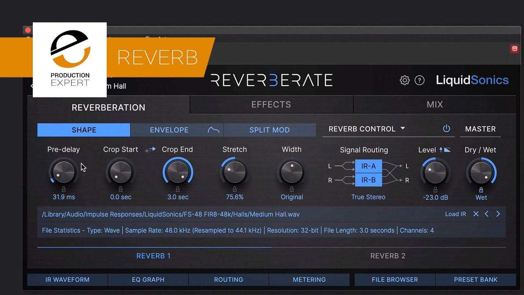This screenshot has width=524, height=295.
Task: Open the settings gear icon
Action: coord(404,80)
